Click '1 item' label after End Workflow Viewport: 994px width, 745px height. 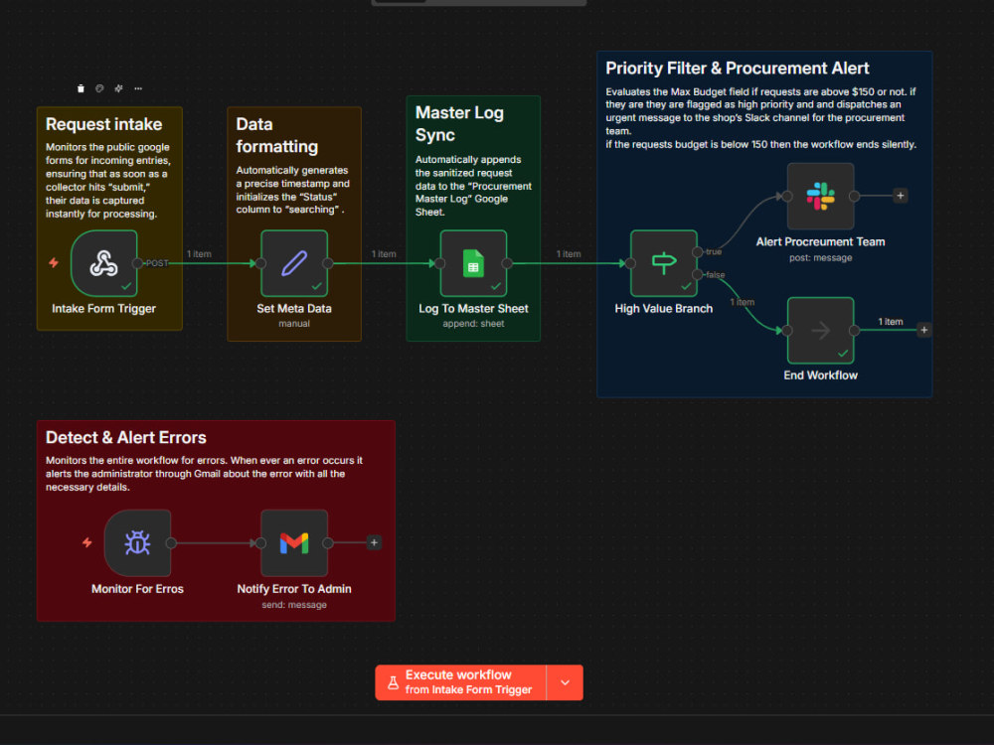click(x=891, y=322)
